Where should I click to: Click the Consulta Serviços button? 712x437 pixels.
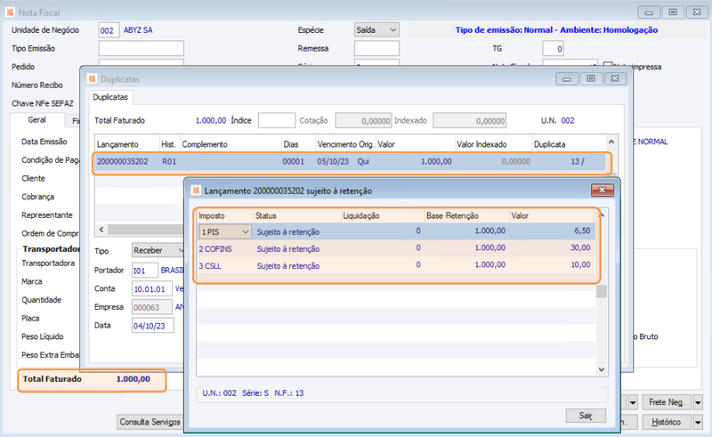click(150, 422)
